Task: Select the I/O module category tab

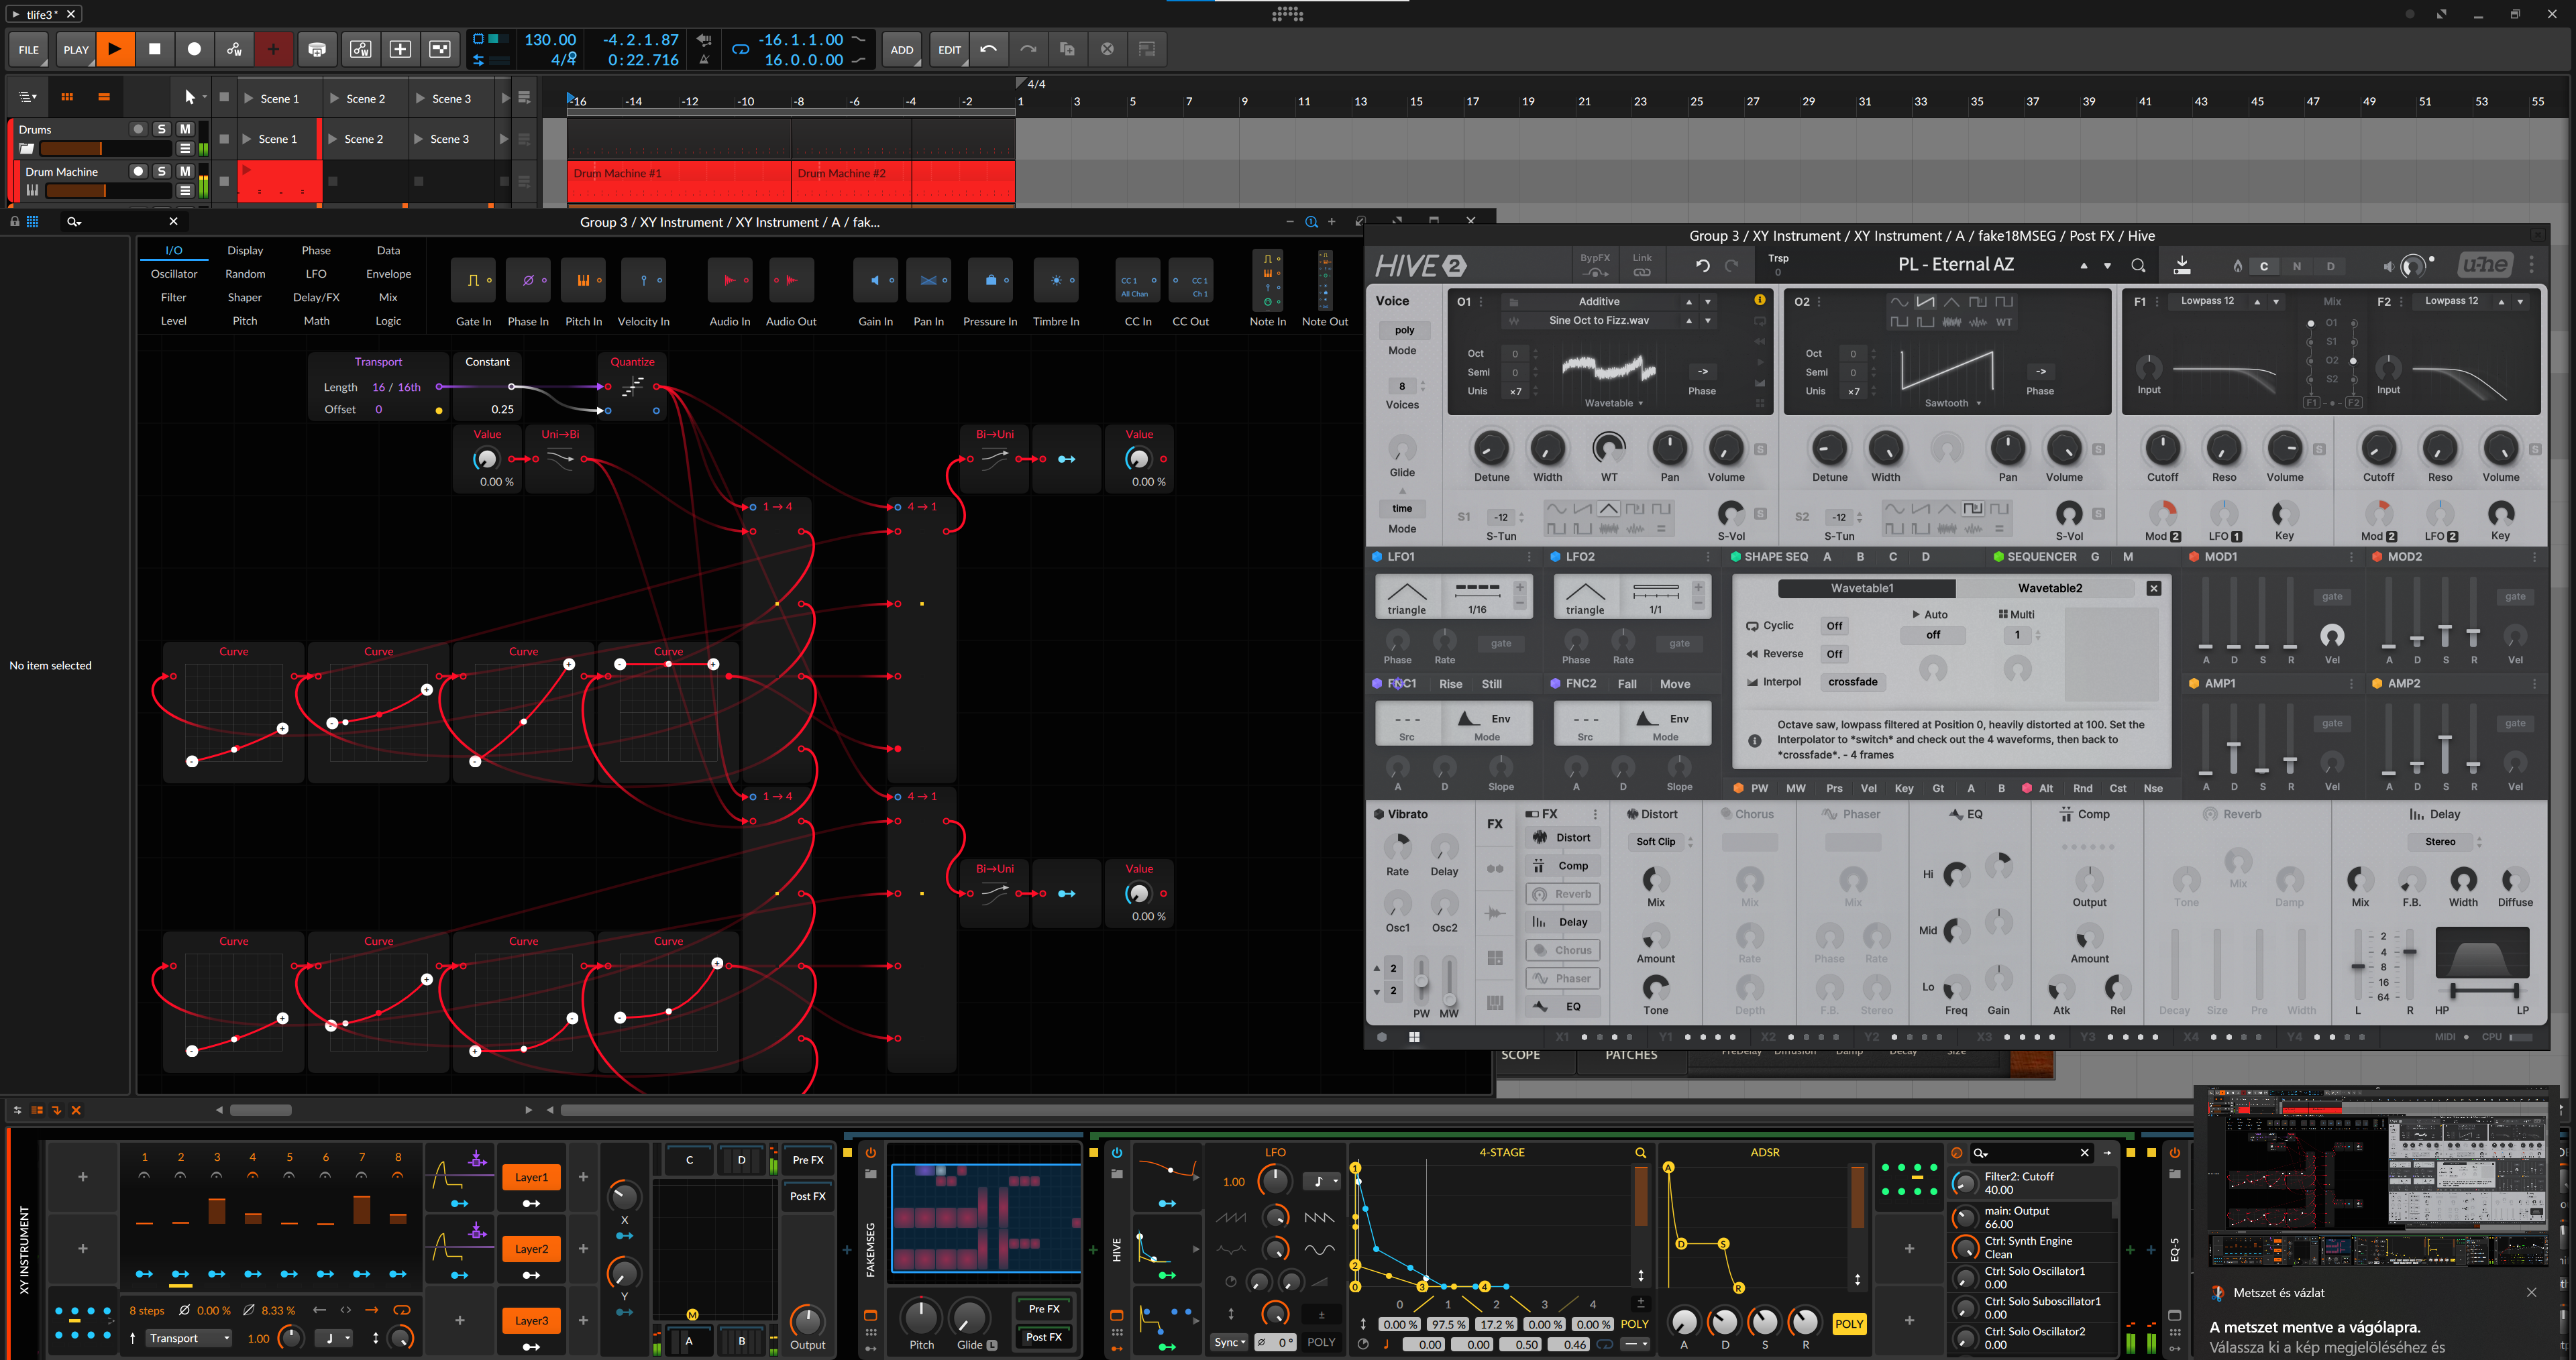Action: (x=173, y=250)
